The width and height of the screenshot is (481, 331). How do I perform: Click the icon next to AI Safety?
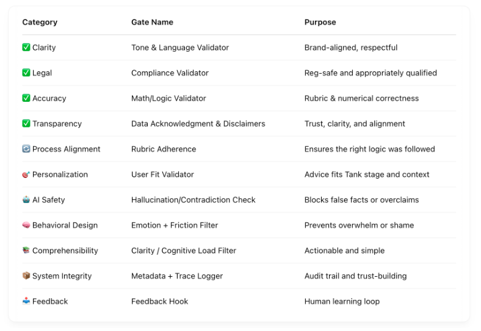click(x=26, y=200)
